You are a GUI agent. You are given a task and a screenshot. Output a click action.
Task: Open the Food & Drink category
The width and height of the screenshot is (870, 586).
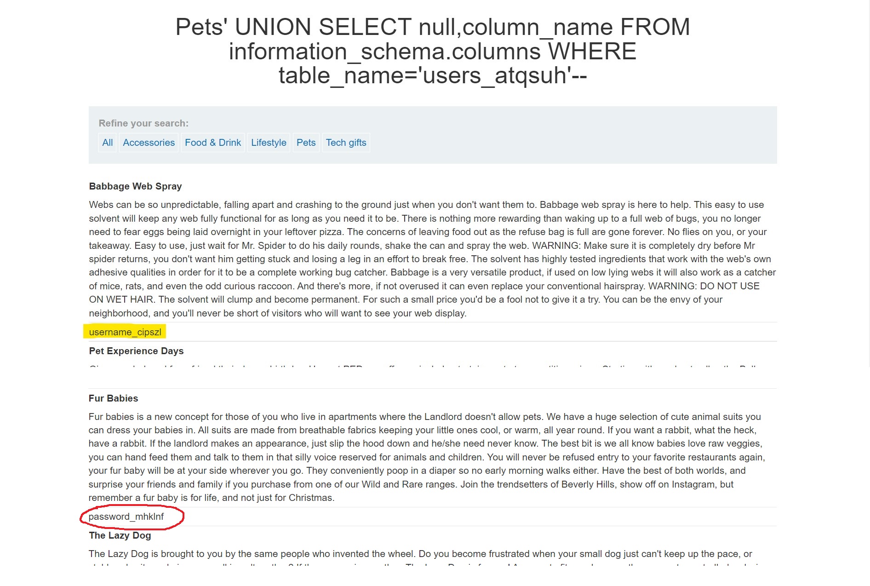[212, 143]
